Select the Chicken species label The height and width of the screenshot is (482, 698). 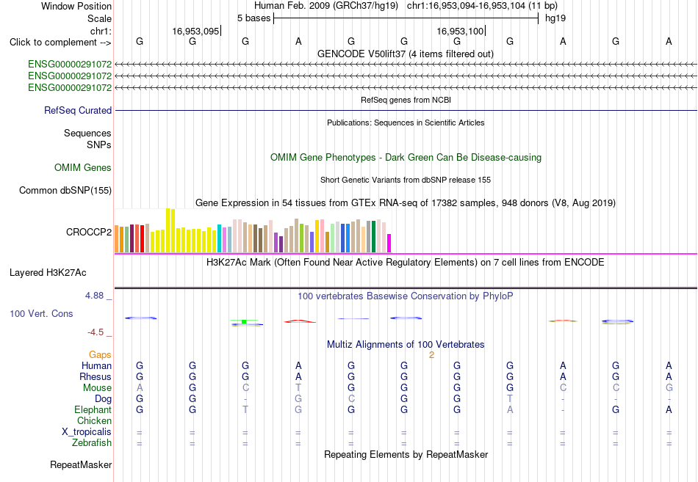tap(94, 420)
